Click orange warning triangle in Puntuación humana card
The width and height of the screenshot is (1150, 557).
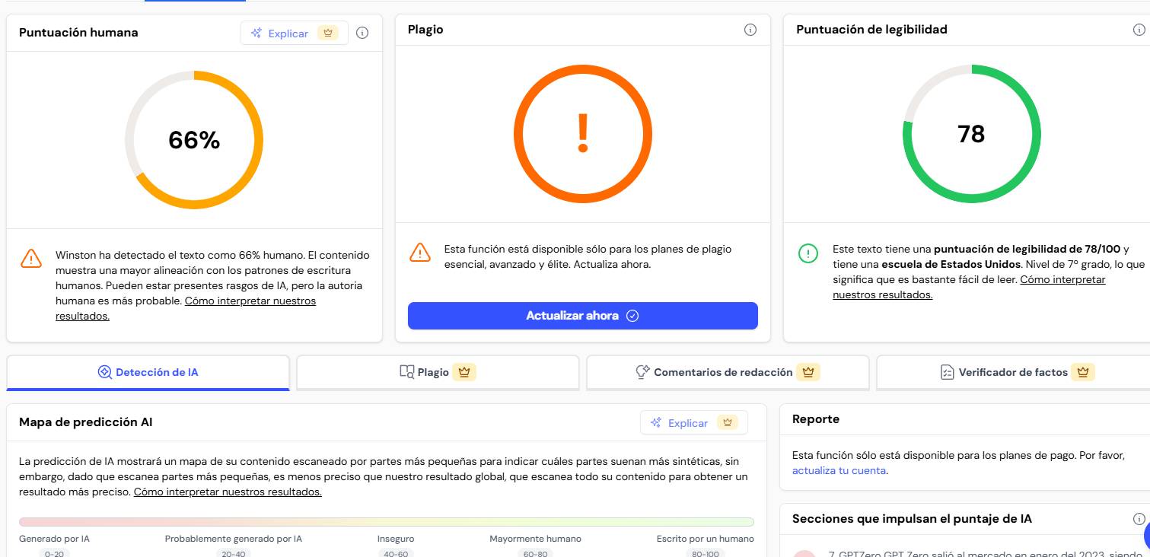click(31, 257)
